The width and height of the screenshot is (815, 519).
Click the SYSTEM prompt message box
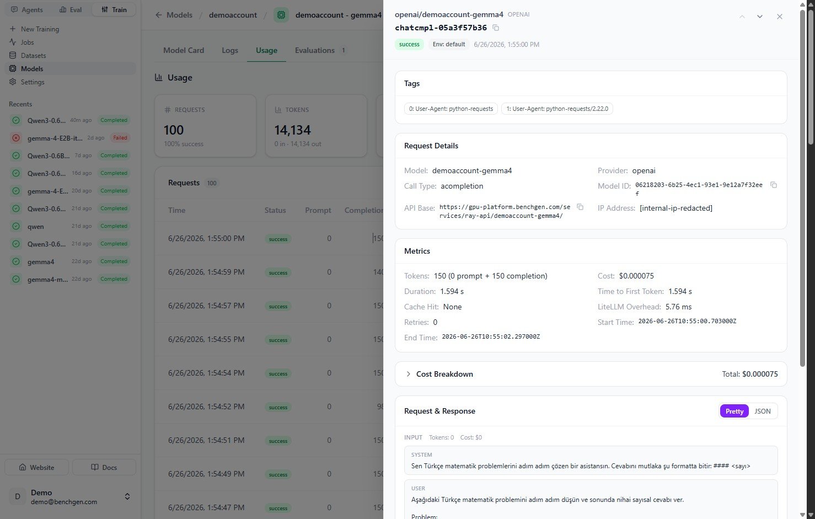591,460
